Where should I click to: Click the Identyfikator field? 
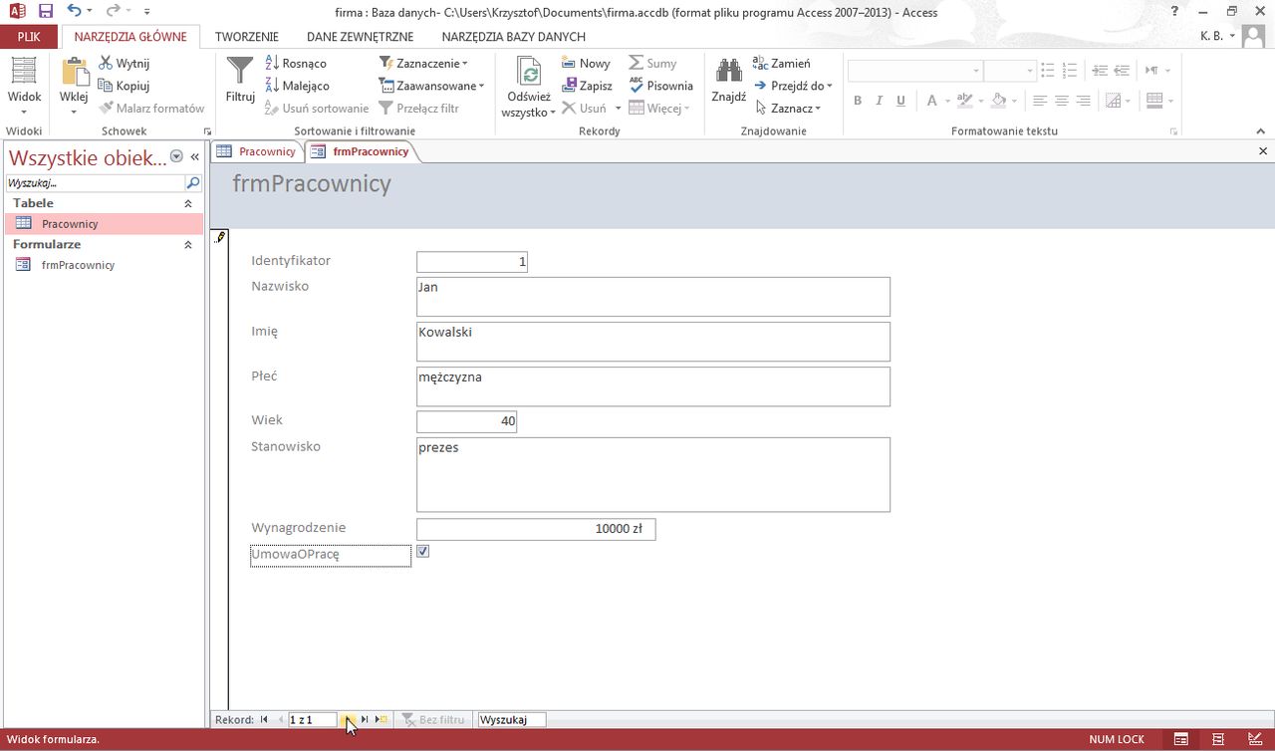pos(472,262)
